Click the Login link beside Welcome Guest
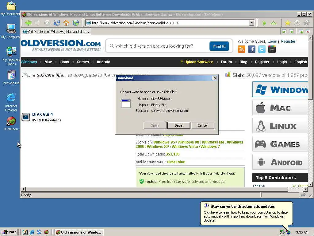The image size is (314, 236). 272,41
